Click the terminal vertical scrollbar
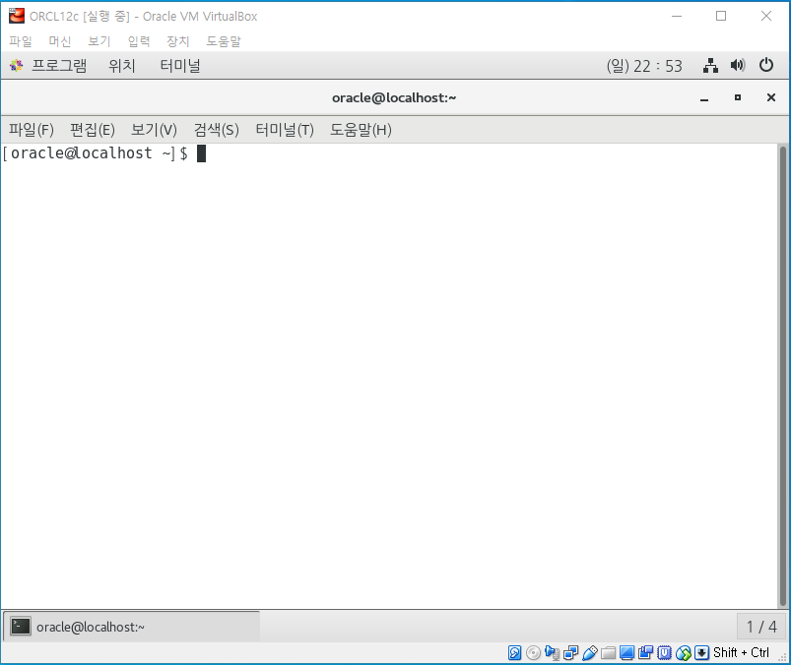 [x=782, y=377]
